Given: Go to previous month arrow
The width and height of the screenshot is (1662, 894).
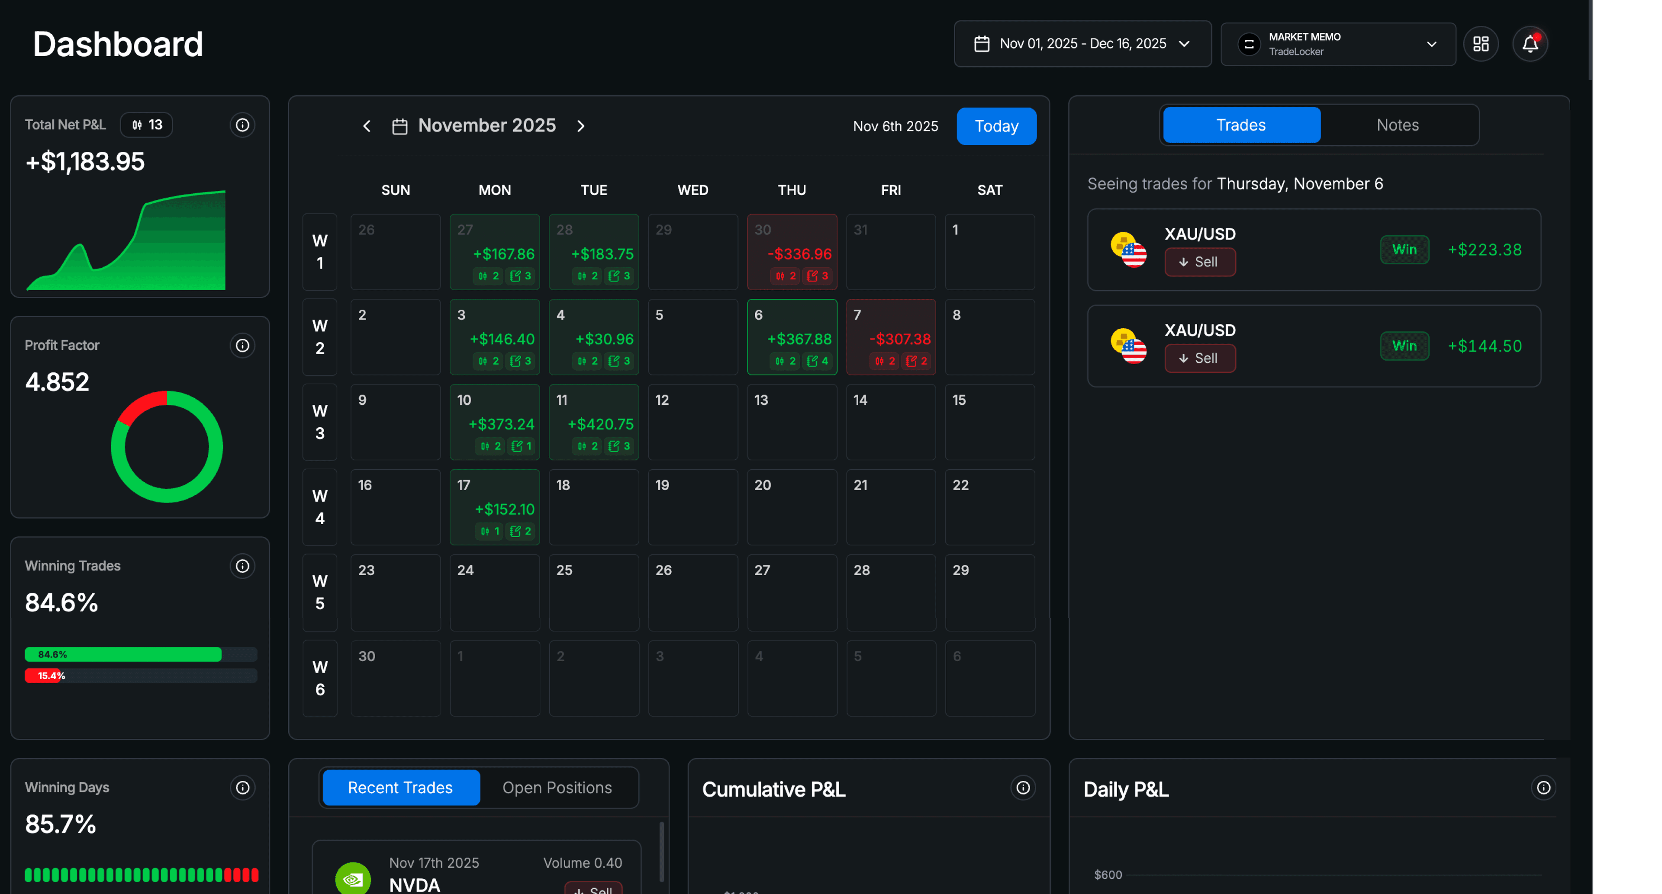Looking at the screenshot, I should (367, 126).
